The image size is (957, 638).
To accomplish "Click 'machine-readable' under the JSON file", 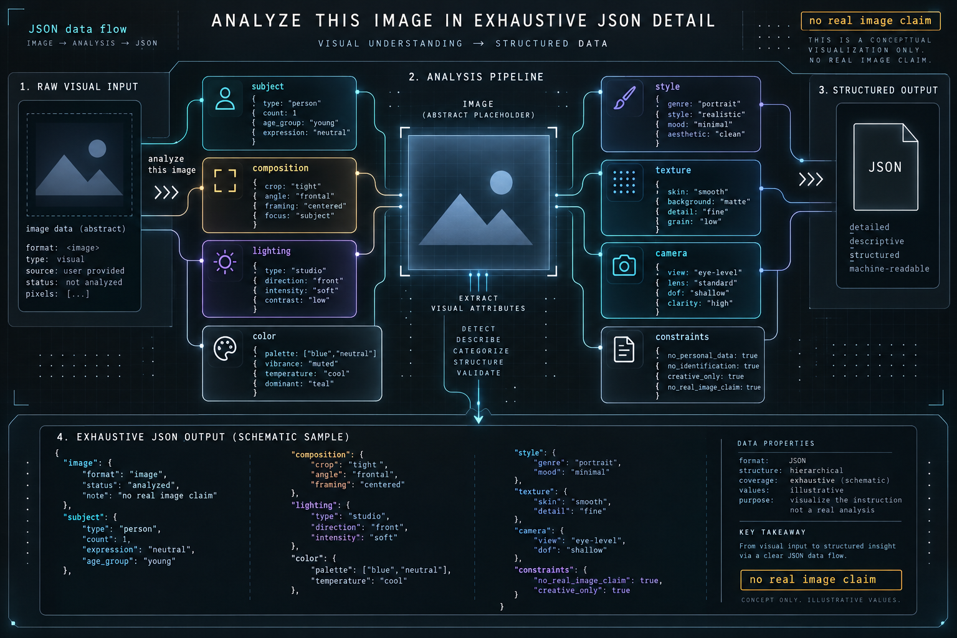I will pos(889,269).
